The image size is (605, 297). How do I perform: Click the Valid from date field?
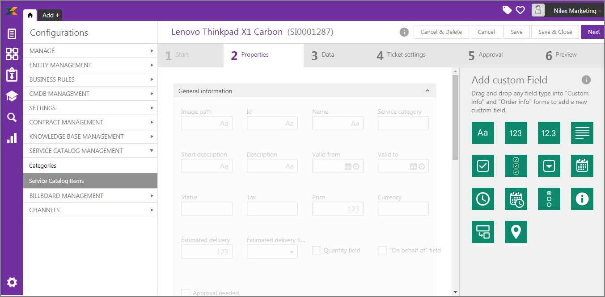(338, 166)
